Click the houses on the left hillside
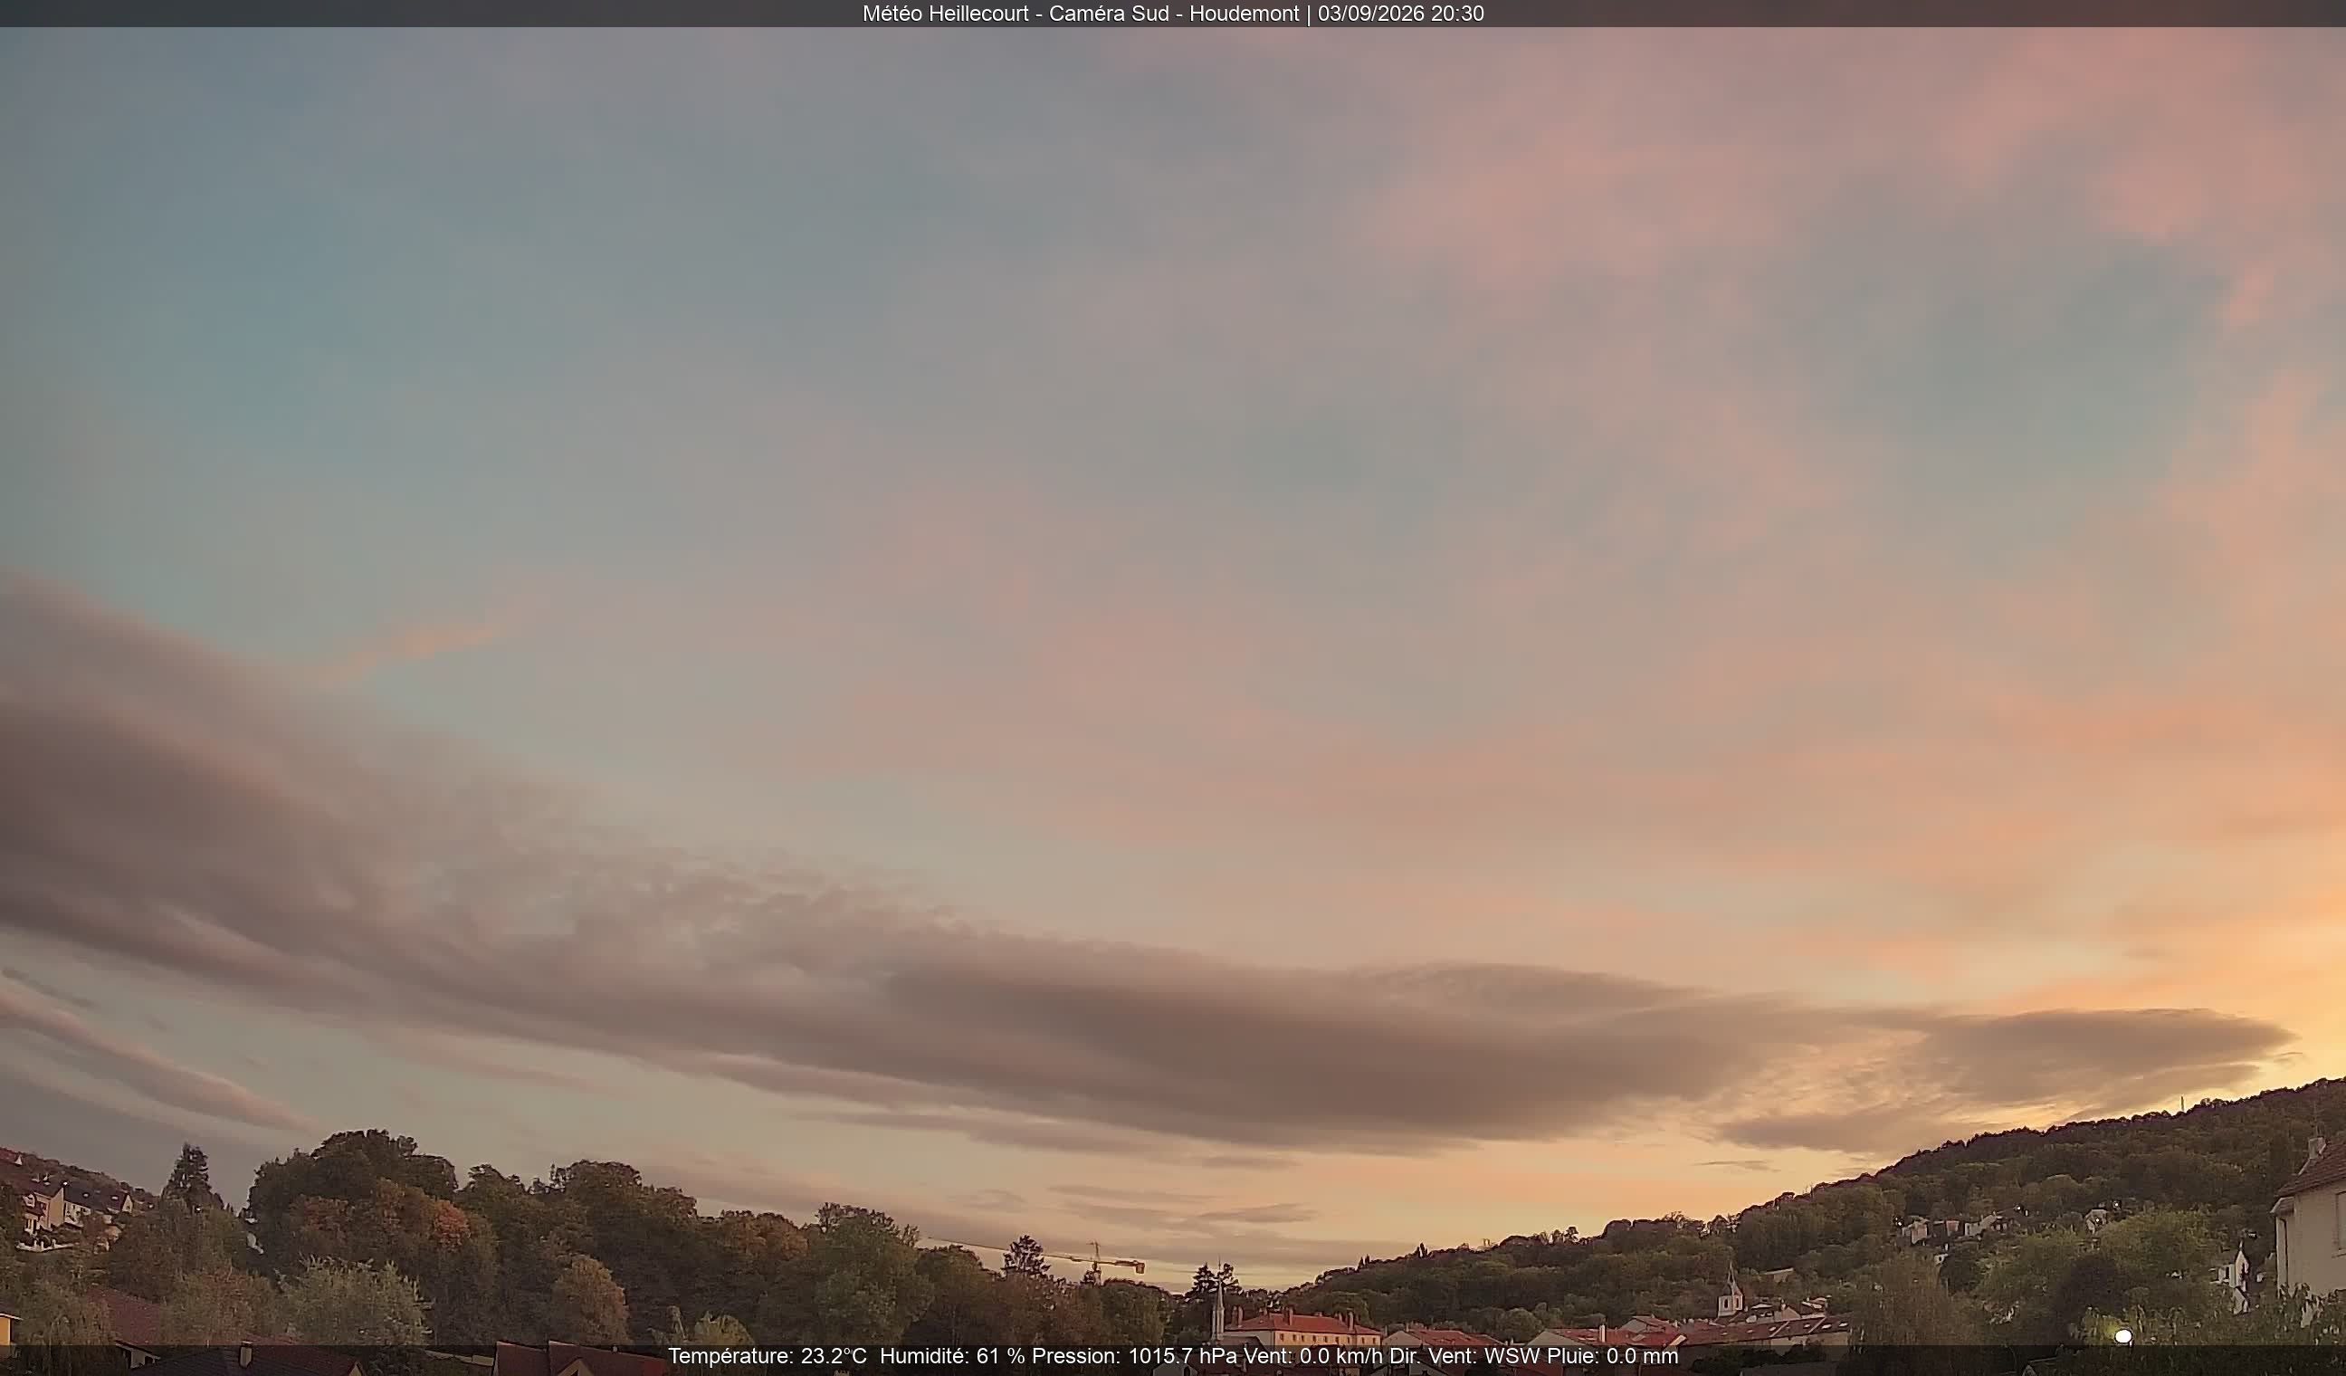 coord(65,1201)
